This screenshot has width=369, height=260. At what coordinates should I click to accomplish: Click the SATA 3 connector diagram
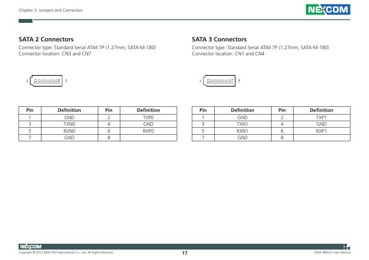219,81
